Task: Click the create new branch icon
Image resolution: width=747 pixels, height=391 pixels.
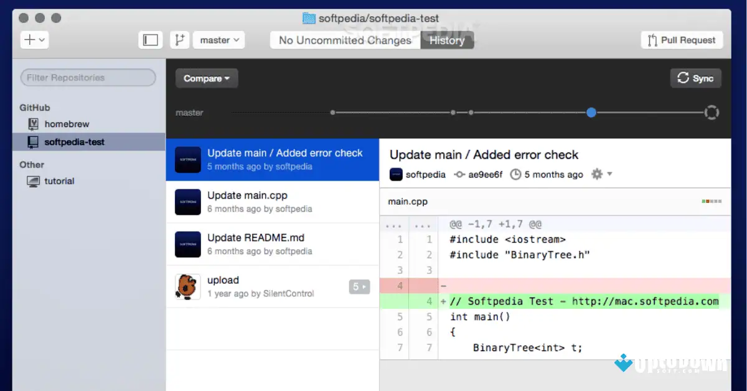Action: tap(179, 39)
